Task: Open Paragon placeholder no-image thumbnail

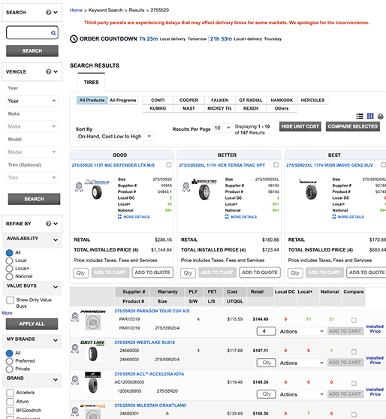Action: click(x=93, y=322)
